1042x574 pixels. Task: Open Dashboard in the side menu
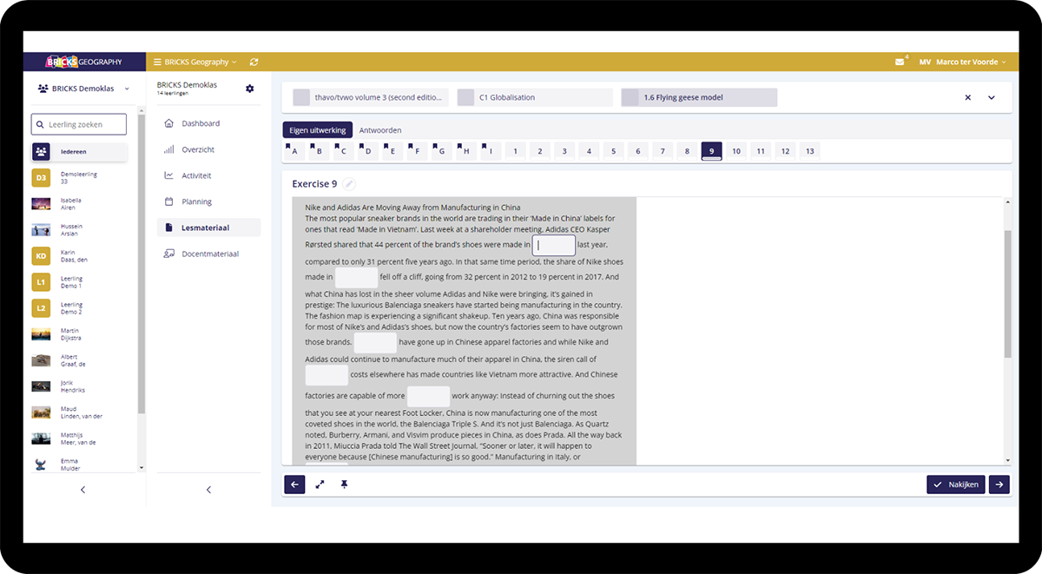coord(200,123)
